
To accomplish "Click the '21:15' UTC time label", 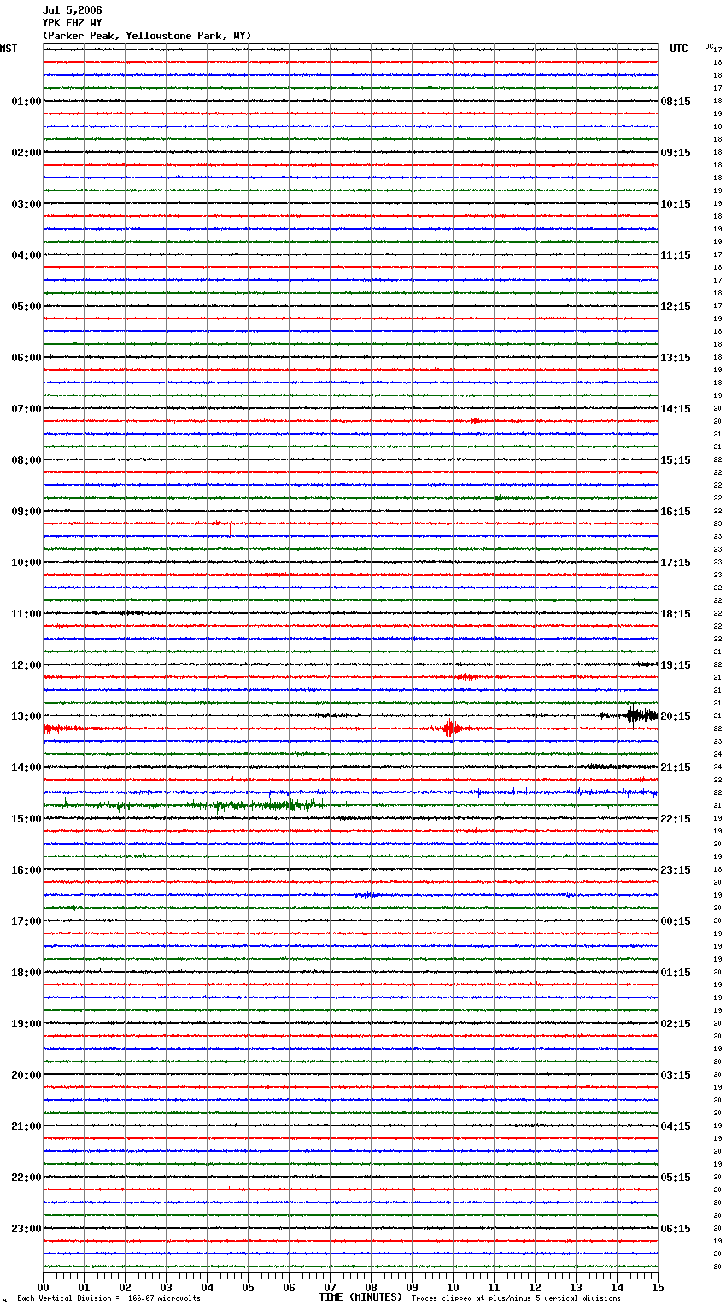I will pyautogui.click(x=676, y=768).
